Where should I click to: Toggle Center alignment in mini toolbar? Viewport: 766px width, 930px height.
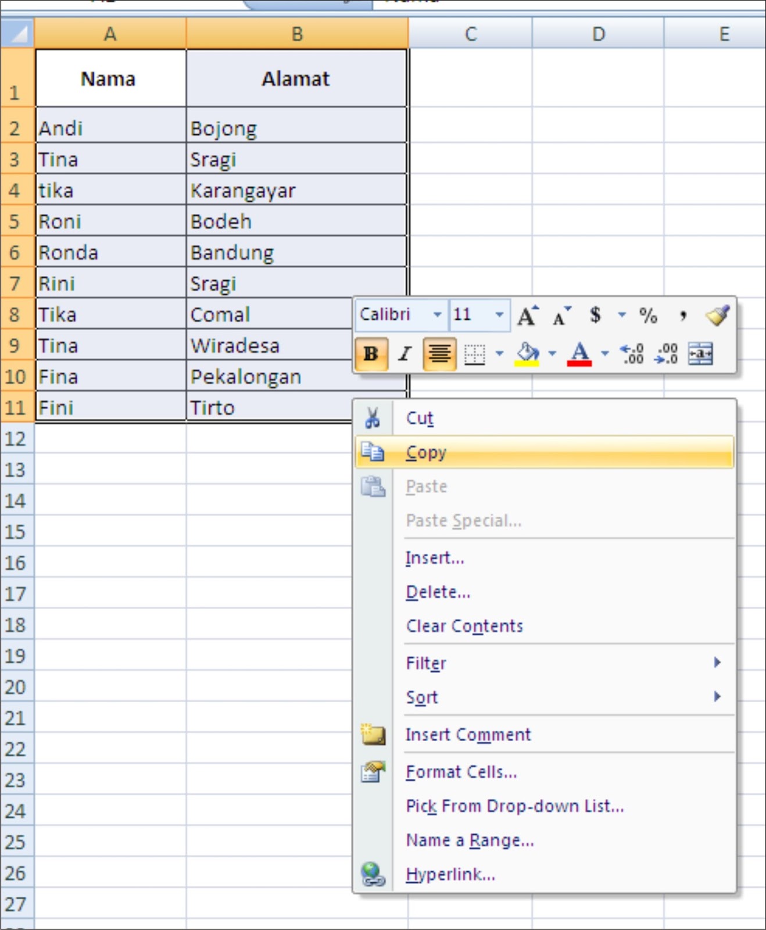tap(440, 353)
